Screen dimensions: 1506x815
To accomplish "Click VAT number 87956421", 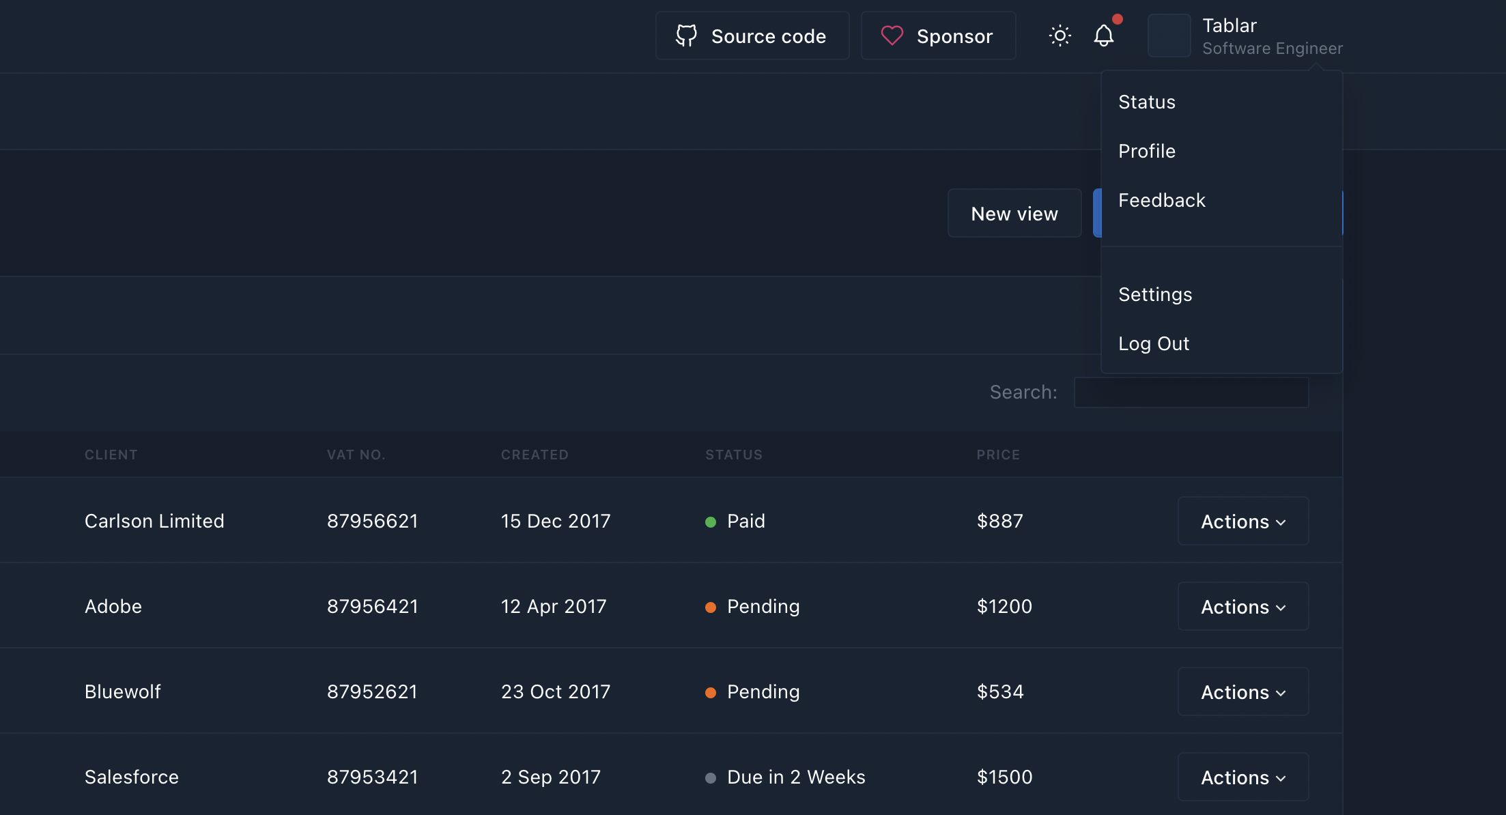I will 373,607.
